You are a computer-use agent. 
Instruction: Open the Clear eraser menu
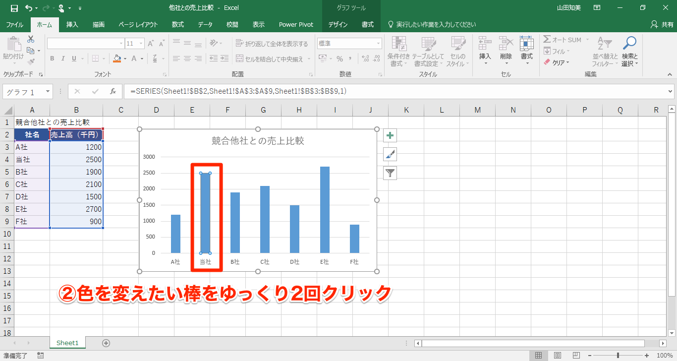pos(557,62)
